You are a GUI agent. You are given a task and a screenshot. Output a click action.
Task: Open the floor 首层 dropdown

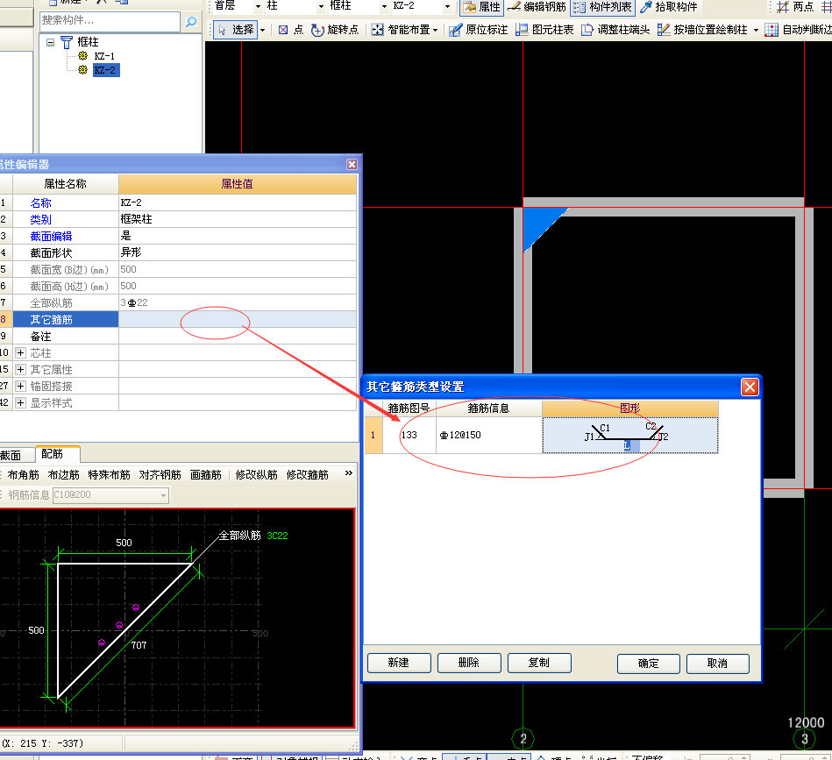(x=258, y=7)
